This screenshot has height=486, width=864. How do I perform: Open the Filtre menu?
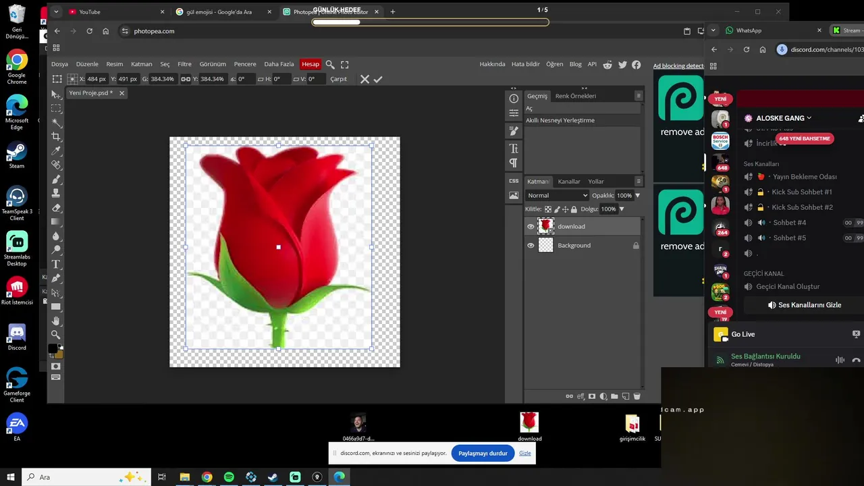[x=184, y=64]
